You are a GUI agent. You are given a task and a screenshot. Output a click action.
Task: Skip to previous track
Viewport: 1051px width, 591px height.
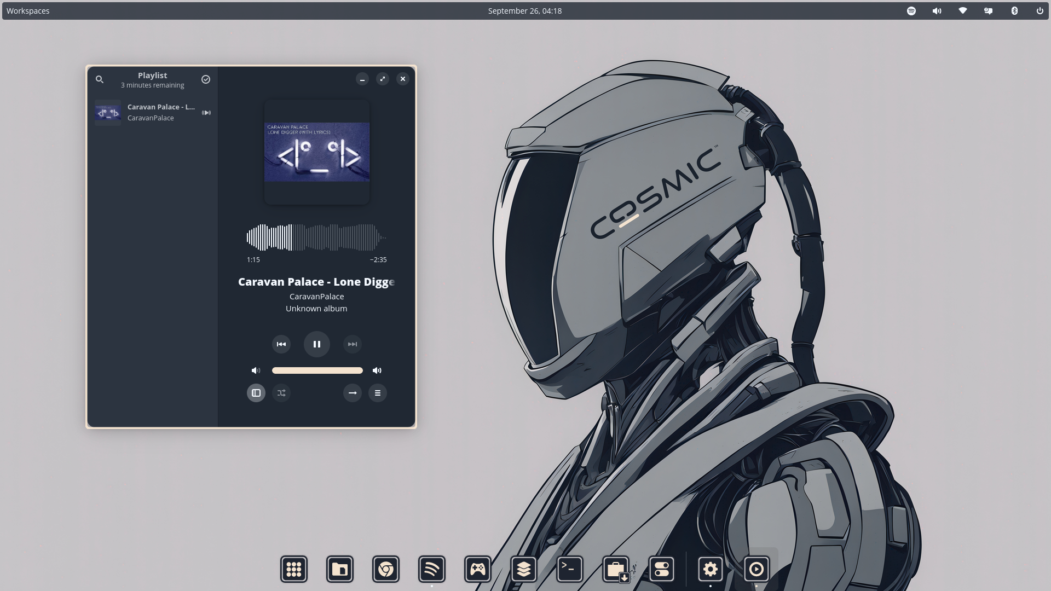click(x=281, y=344)
